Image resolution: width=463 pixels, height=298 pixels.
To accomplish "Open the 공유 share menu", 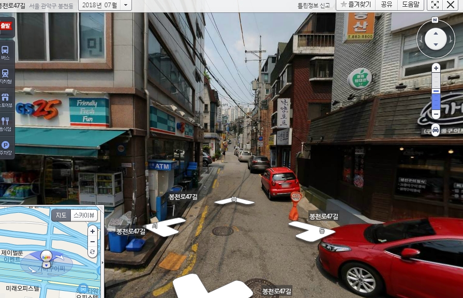I will 386,5.
